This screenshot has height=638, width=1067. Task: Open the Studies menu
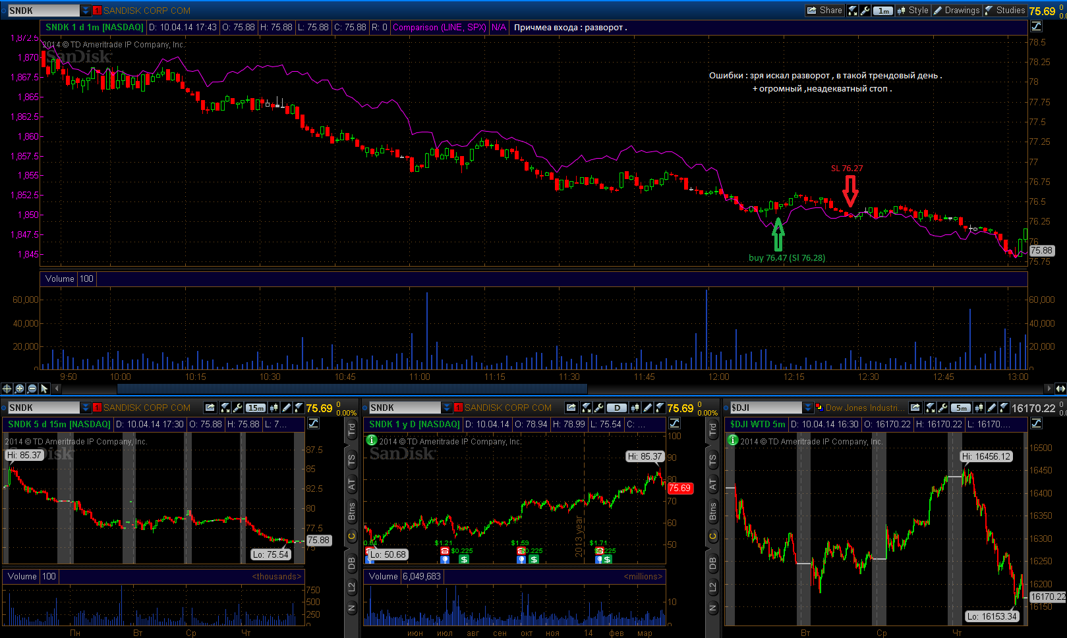1005,11
